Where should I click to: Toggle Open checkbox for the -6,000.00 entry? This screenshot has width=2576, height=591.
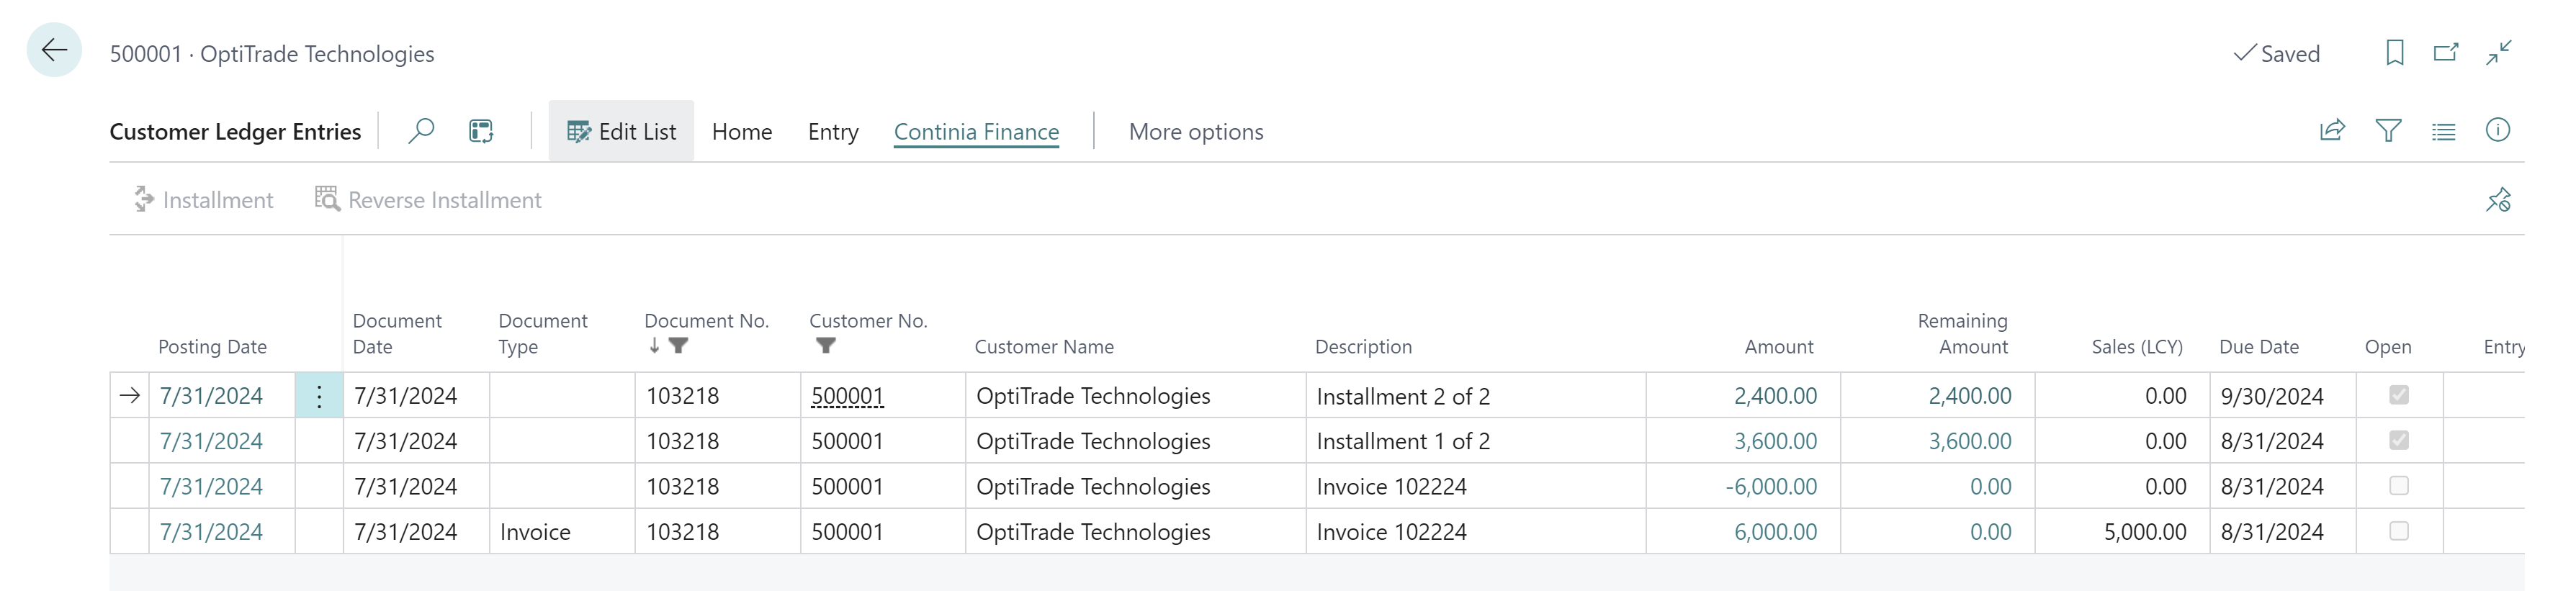[2398, 486]
